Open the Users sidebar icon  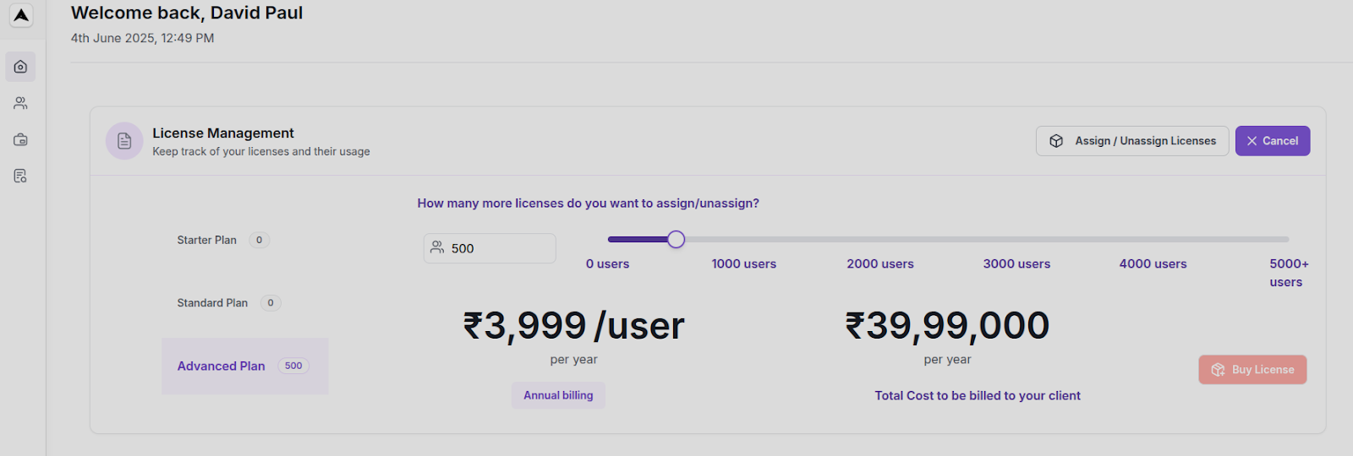20,103
